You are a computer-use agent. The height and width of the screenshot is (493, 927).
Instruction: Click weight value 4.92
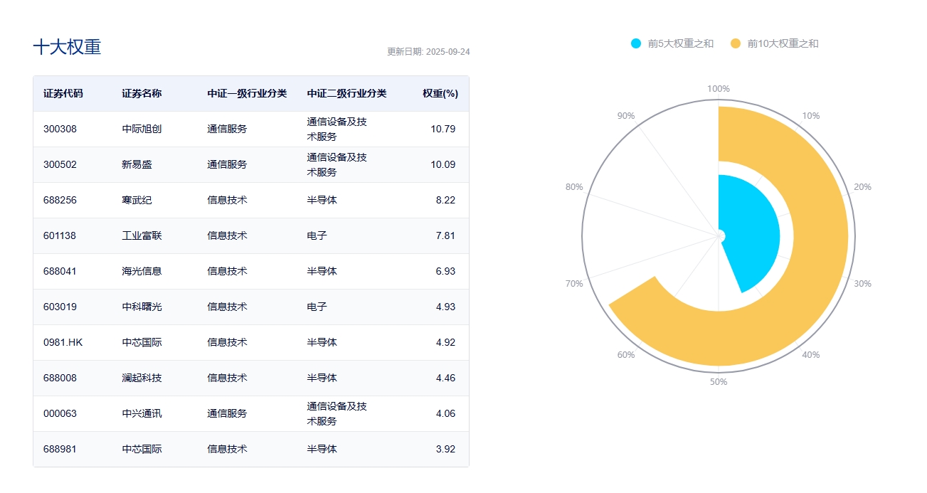pyautogui.click(x=445, y=342)
